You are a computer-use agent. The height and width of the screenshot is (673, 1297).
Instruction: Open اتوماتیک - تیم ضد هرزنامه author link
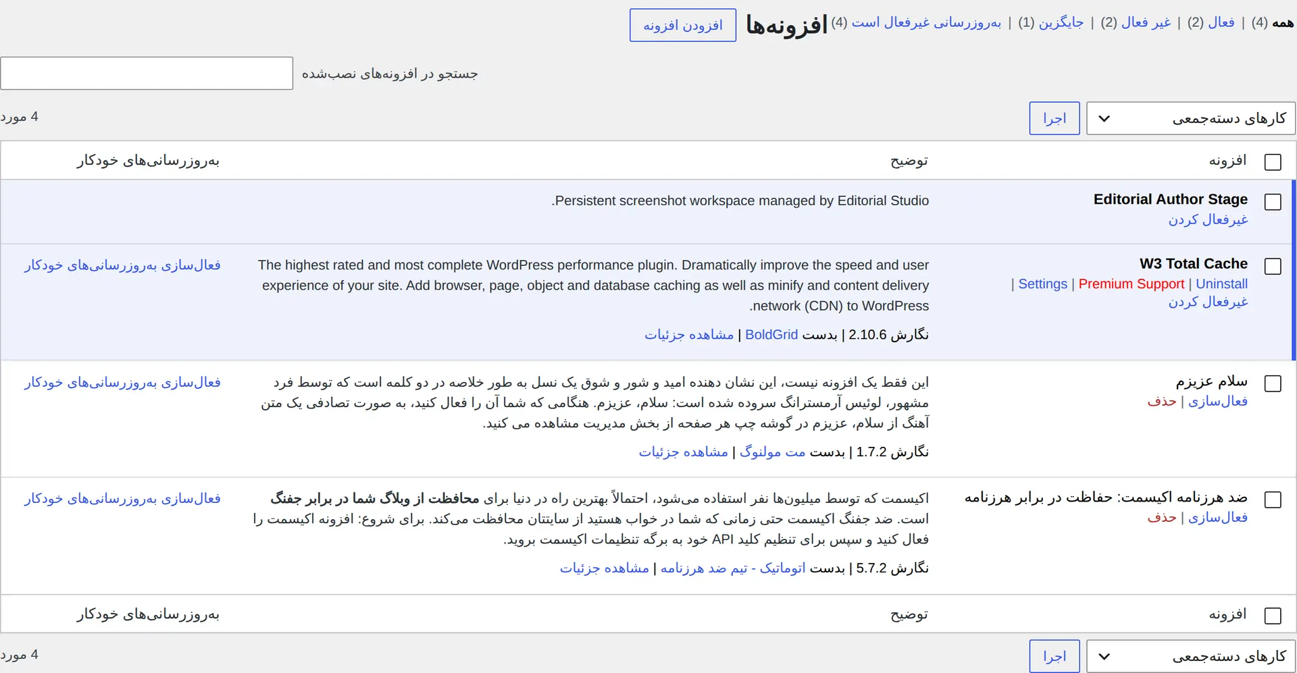click(733, 568)
